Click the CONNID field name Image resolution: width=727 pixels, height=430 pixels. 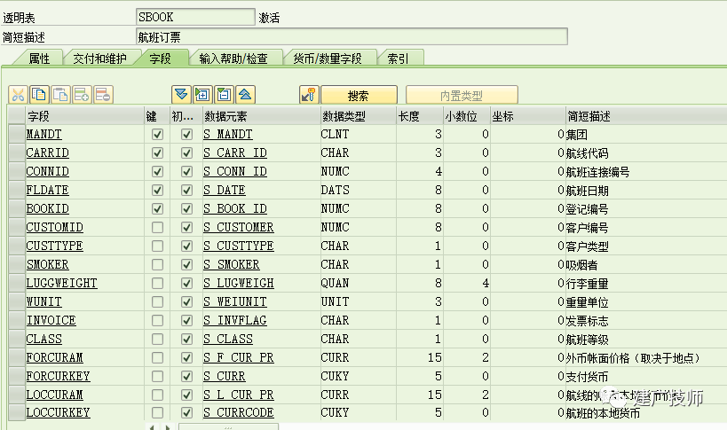coord(47,171)
